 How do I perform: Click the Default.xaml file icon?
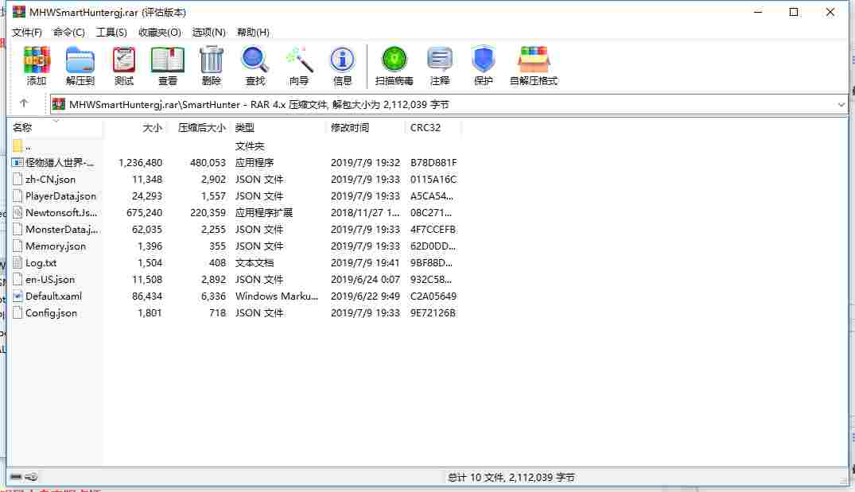pyautogui.click(x=17, y=296)
